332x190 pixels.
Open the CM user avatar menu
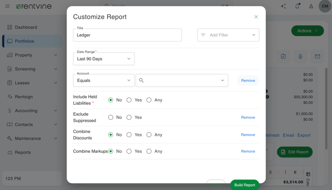[325, 6]
